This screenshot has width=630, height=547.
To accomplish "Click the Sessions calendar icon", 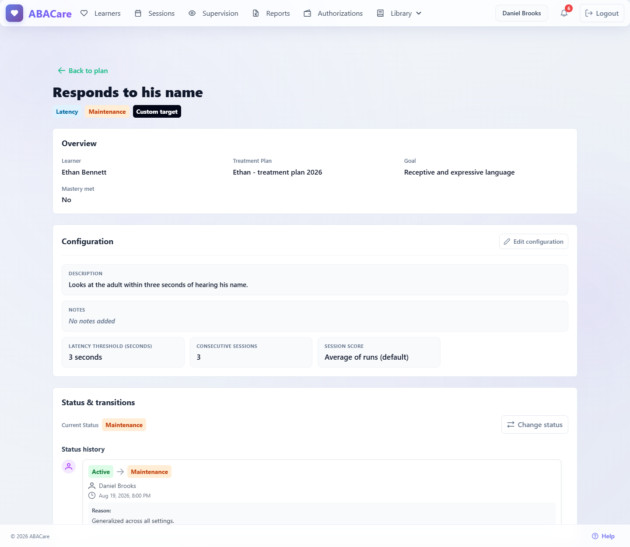I will (x=138, y=13).
